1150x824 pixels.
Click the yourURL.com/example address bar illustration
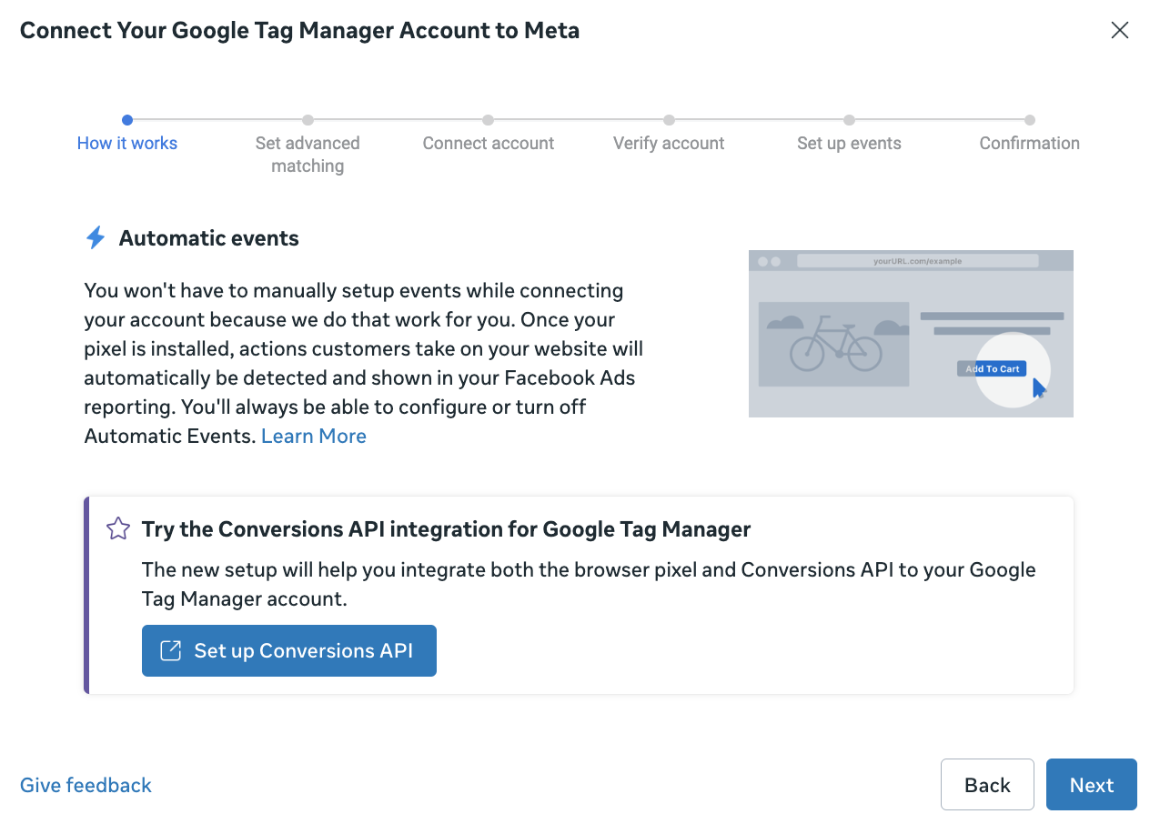(x=917, y=261)
